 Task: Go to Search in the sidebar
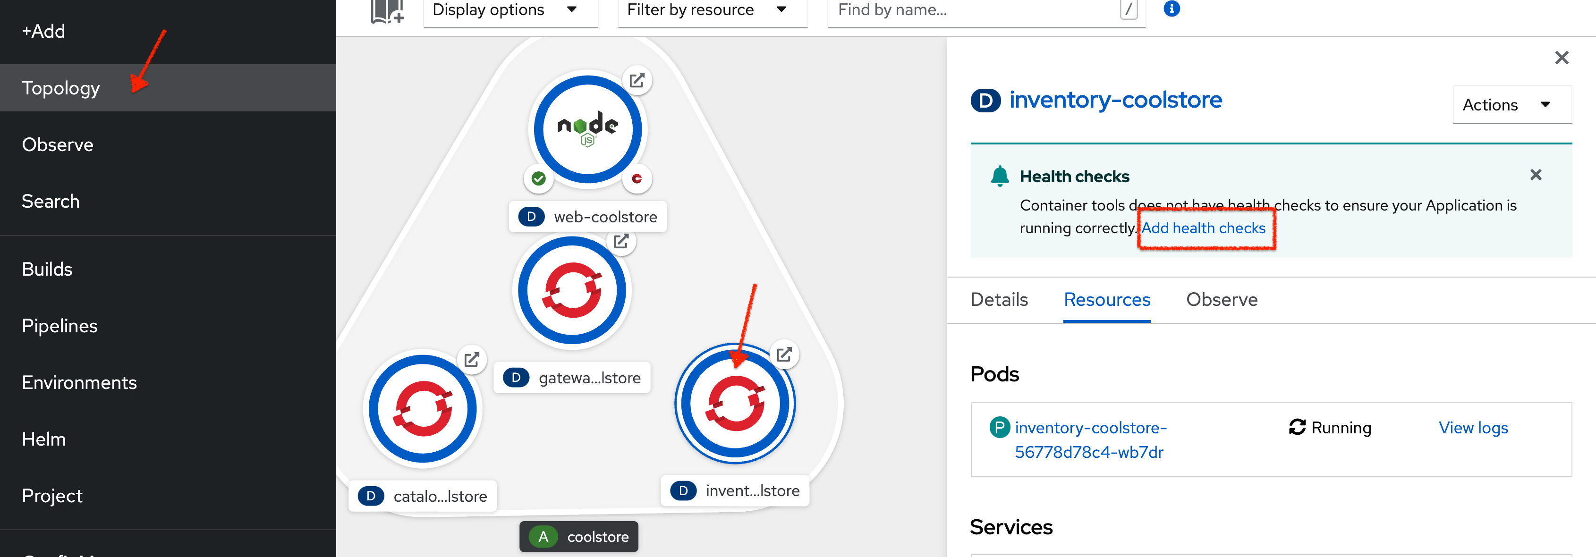(x=51, y=202)
